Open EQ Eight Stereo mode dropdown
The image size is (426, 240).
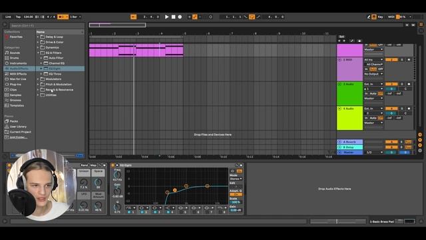(x=236, y=179)
